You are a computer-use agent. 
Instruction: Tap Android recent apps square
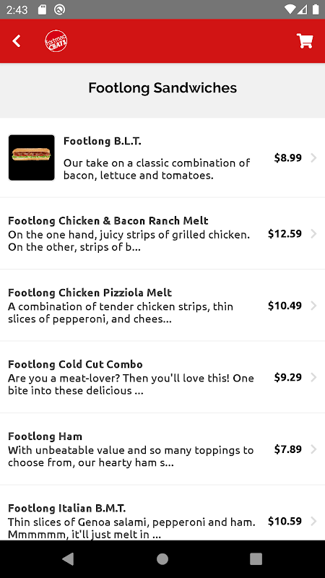(x=256, y=558)
